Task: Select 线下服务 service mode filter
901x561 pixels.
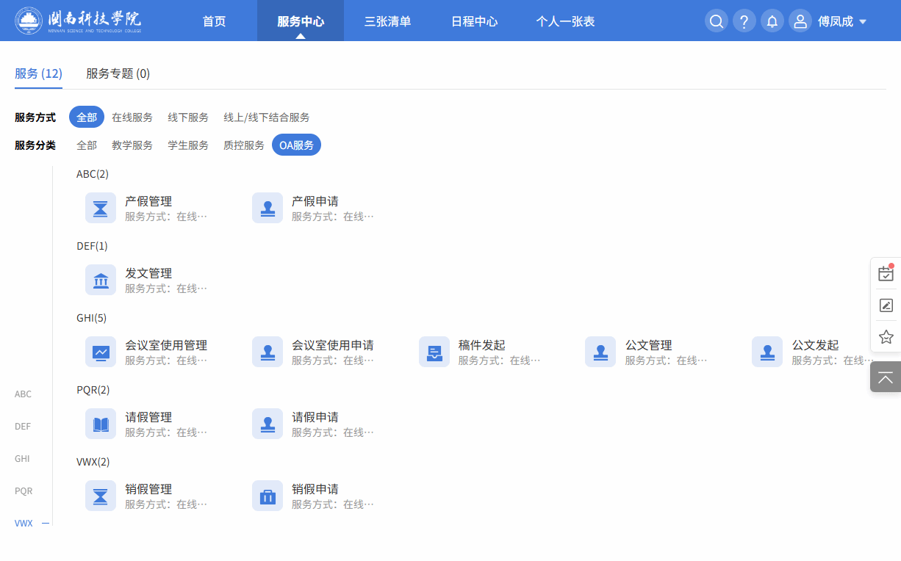Action: (188, 117)
